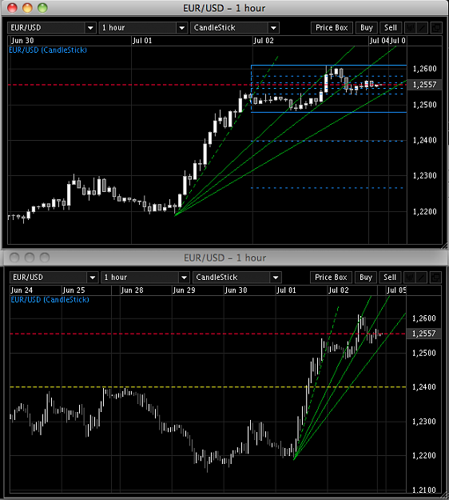The height and width of the screenshot is (500, 449).
Task: Click the Jul 01 date label in top chart
Action: [x=142, y=41]
